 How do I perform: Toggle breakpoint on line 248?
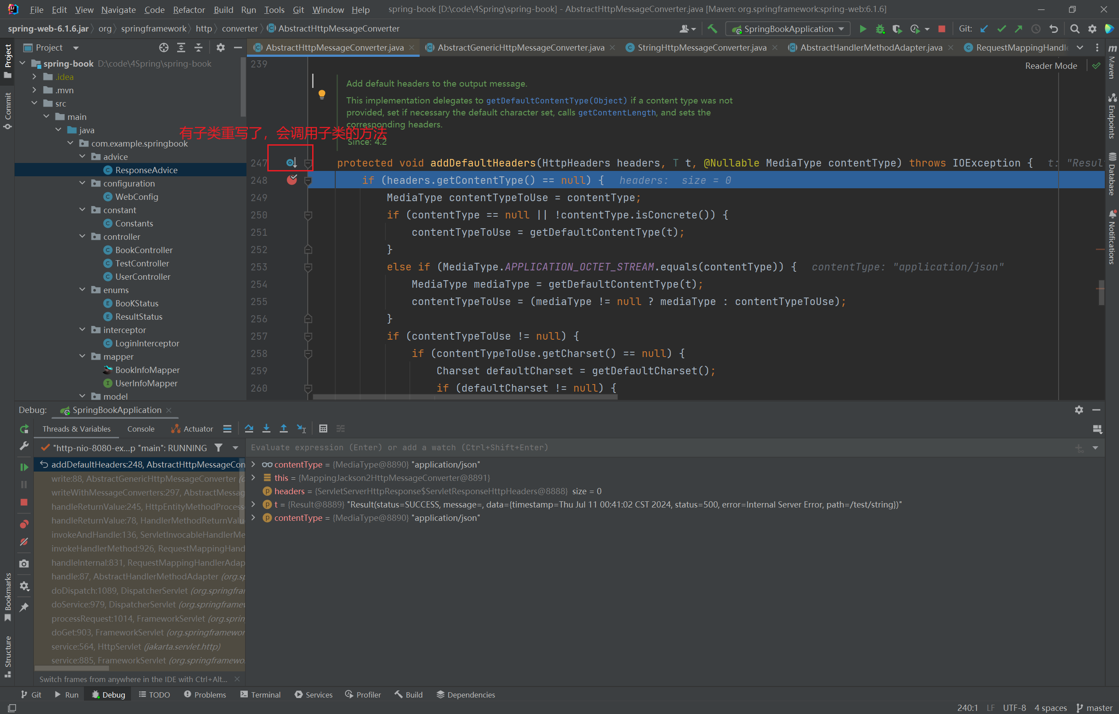click(x=292, y=180)
